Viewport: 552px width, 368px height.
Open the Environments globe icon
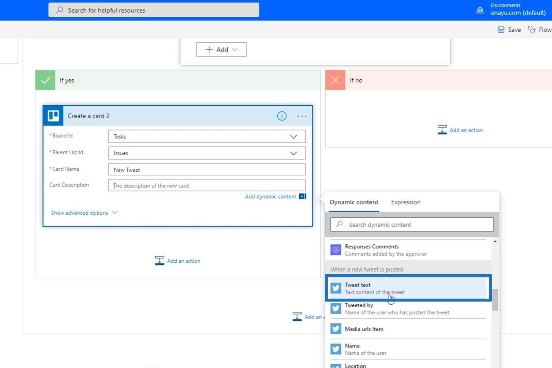point(480,10)
